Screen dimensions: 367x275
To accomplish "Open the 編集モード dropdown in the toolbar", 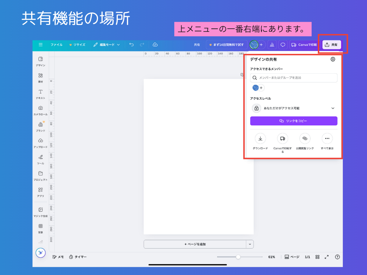I will (109, 44).
